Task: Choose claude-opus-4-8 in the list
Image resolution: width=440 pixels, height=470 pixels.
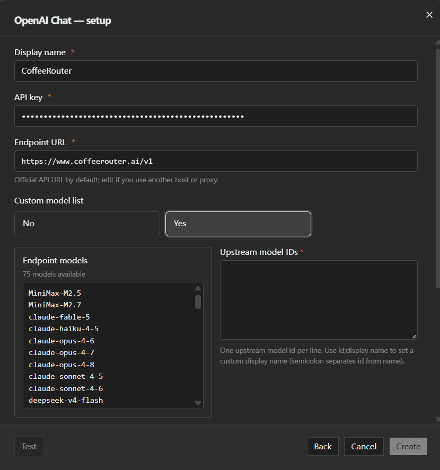Action: [x=61, y=365]
